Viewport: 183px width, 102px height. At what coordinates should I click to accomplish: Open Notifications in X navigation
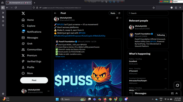click(x=31, y=32)
